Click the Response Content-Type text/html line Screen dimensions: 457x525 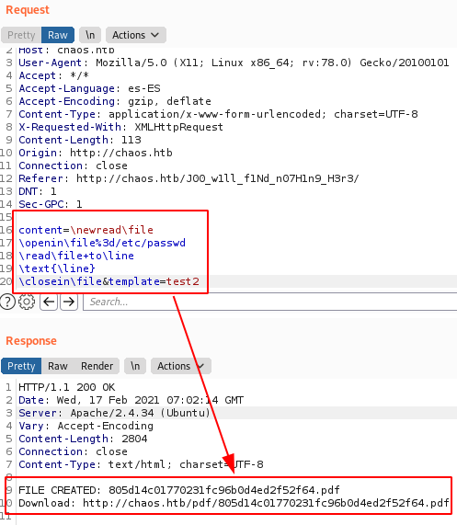pyautogui.click(x=141, y=464)
